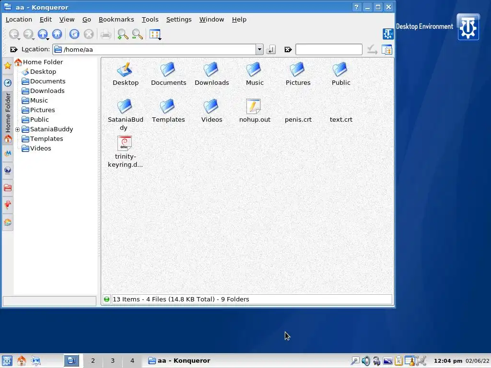
Task: Select the trinity-keyring deb package file
Action: coord(125,152)
